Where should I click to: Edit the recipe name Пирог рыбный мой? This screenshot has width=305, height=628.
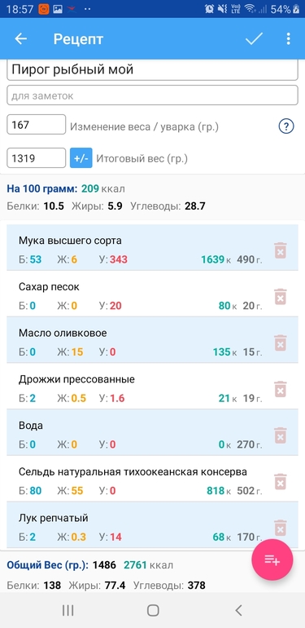153,69
